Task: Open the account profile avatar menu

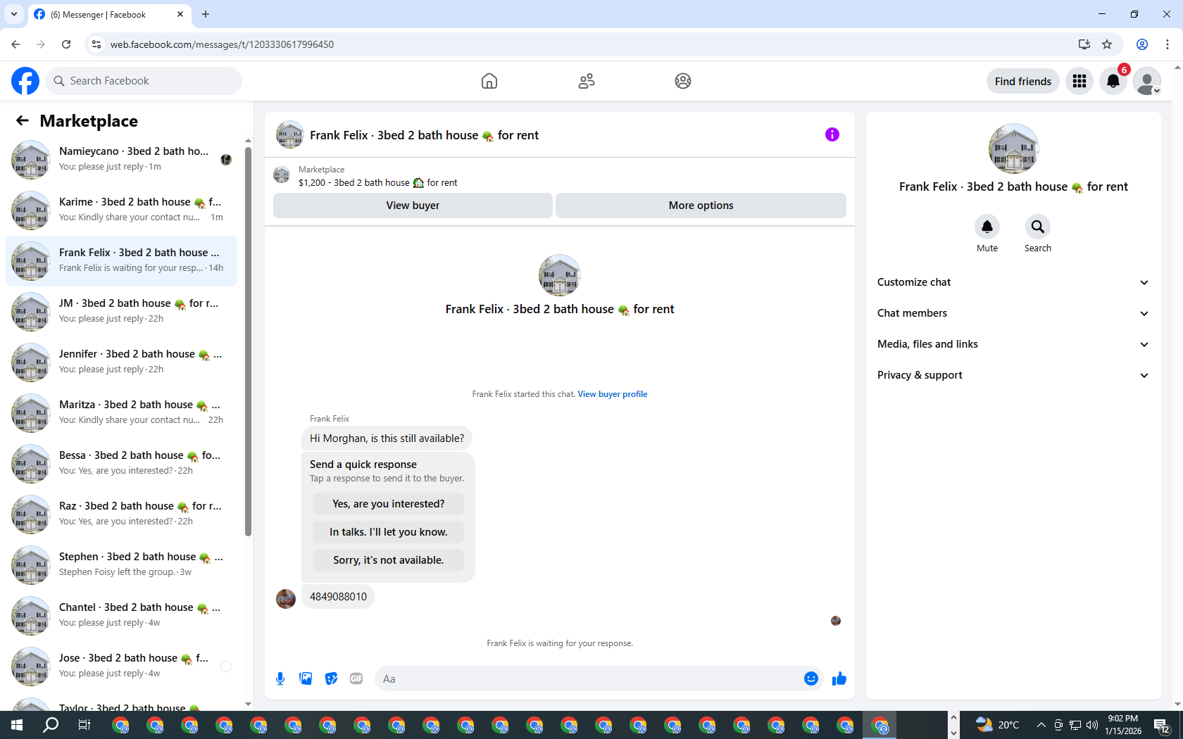Action: (1147, 81)
